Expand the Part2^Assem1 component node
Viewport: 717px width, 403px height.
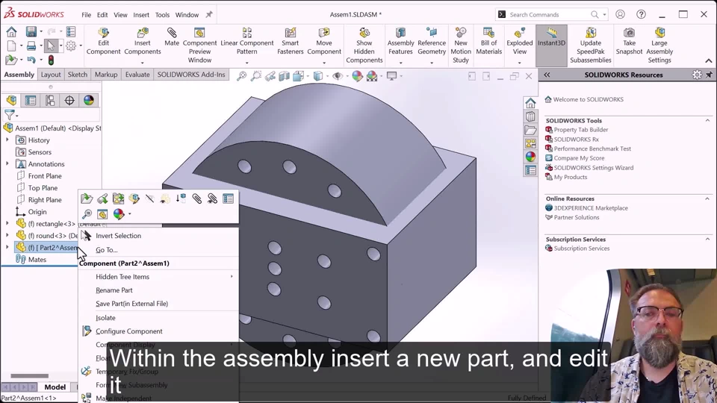7,247
